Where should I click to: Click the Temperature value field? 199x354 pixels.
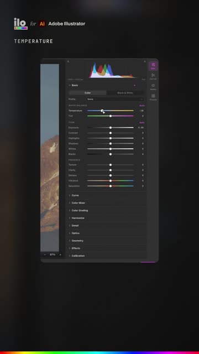pos(142,111)
